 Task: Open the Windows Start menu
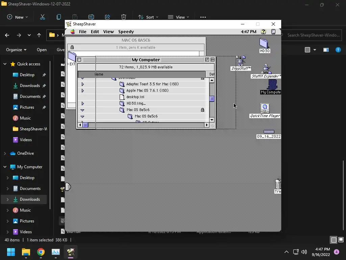(11, 252)
